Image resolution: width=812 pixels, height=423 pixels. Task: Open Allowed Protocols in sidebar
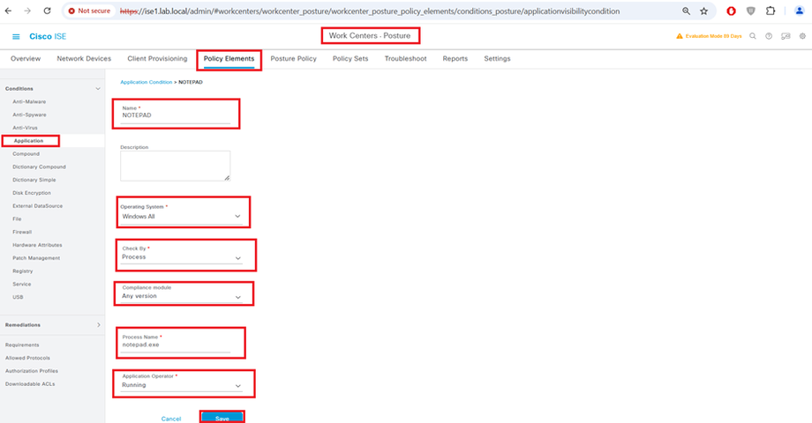point(28,358)
